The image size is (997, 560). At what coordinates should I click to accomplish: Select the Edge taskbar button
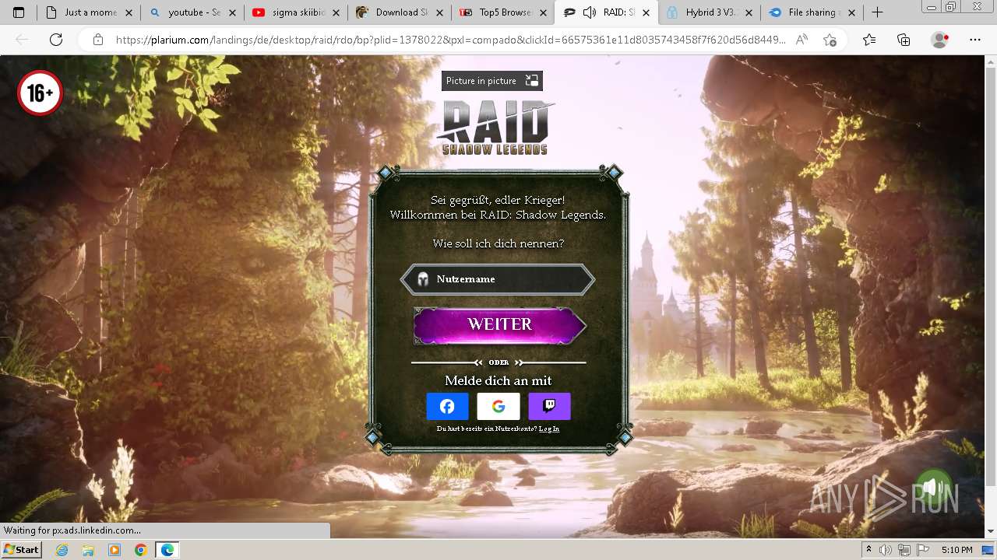point(167,550)
